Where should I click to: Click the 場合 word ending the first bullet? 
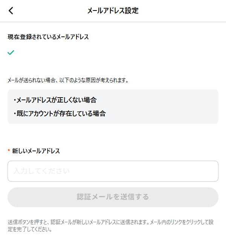(x=90, y=100)
